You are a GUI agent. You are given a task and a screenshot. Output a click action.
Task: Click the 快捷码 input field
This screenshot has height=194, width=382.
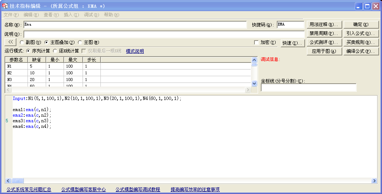290,25
